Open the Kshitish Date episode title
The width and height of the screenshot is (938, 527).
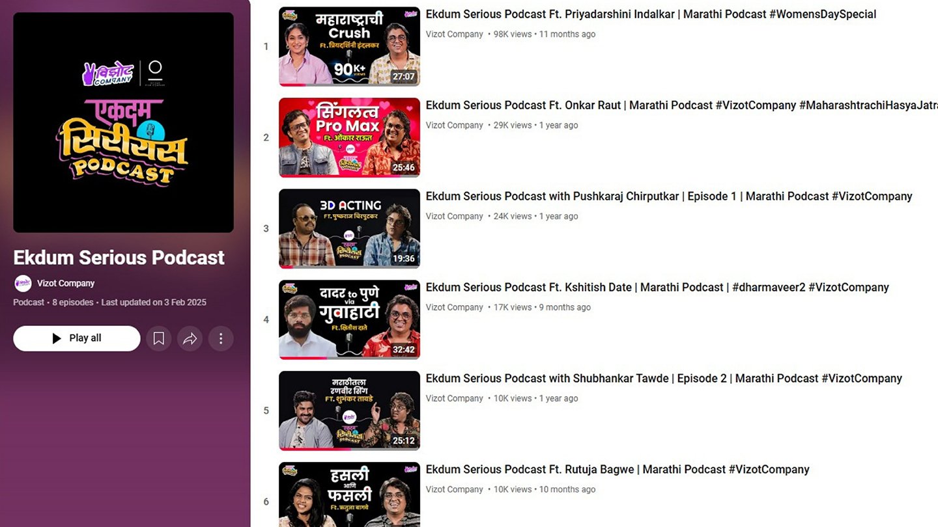657,288
